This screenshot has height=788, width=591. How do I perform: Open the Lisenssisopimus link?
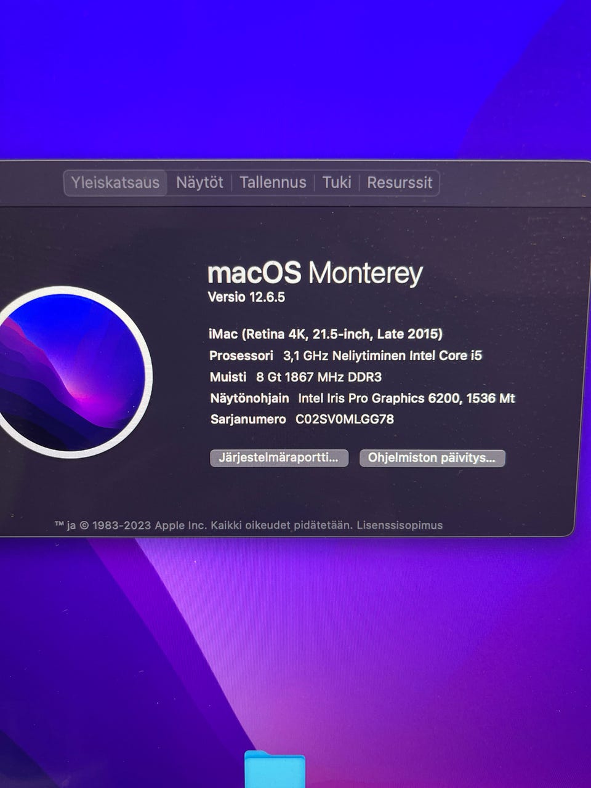400,525
